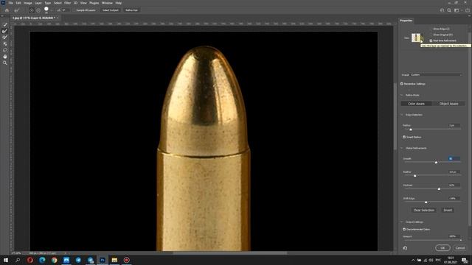Click Select Subject button
Screen dimensions: 472x265
coord(111,10)
